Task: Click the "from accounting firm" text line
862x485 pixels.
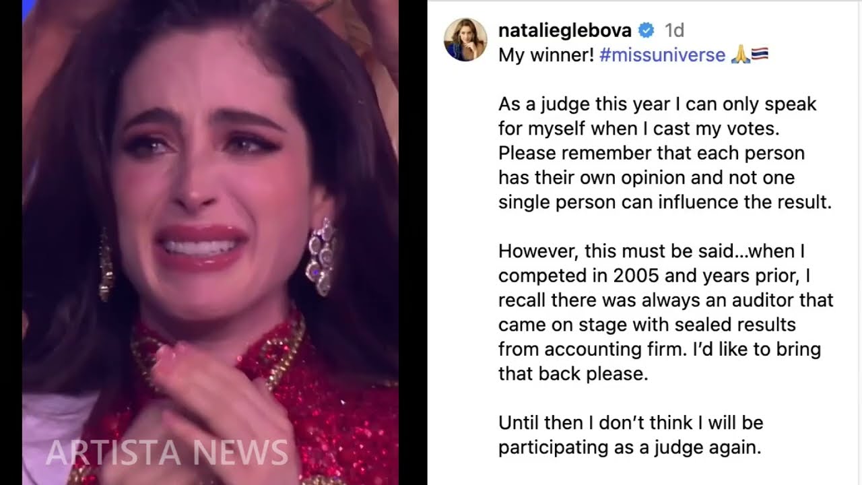Action: click(659, 350)
